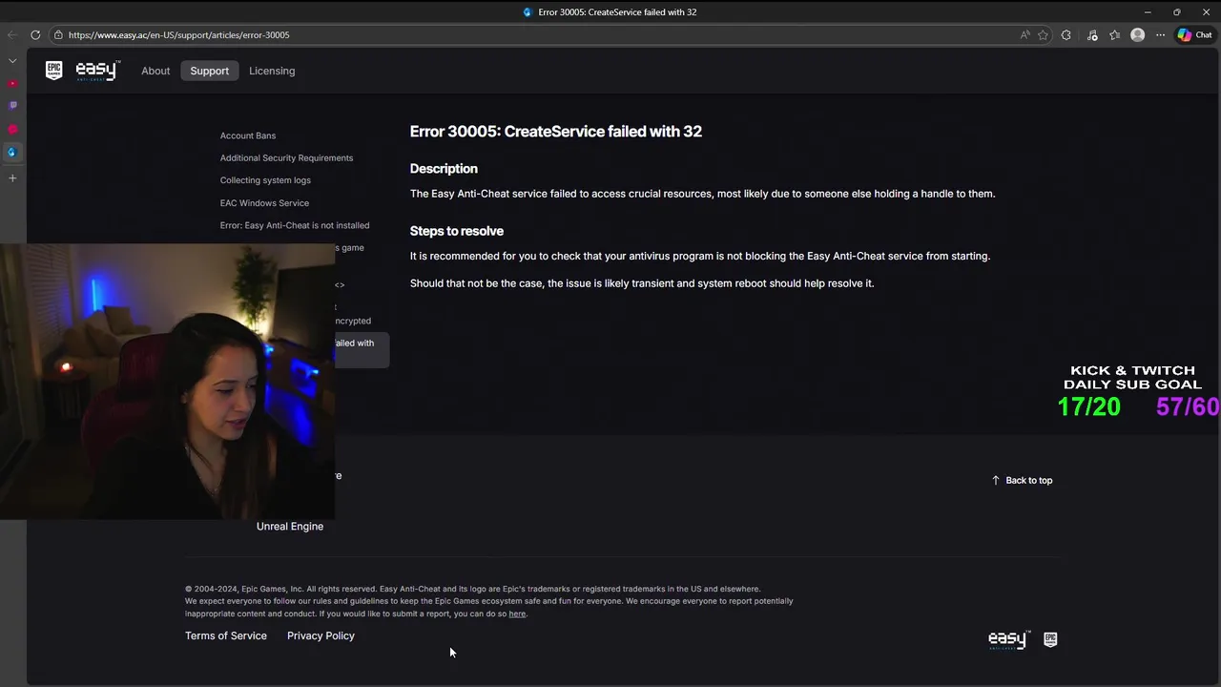1221x687 pixels.
Task: Follow the 'here' report link in the footer
Action: point(517,614)
